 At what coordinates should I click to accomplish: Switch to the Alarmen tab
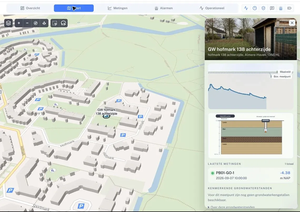(x=164, y=8)
